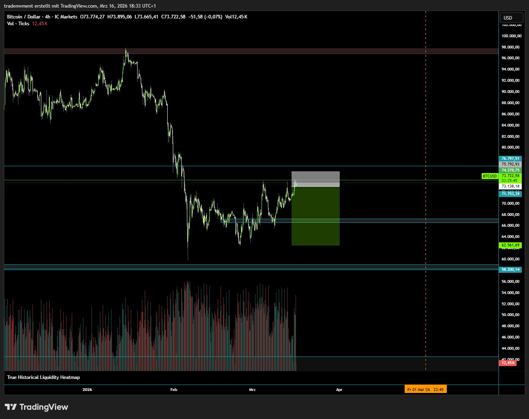This screenshot has height=419, width=529.
Task: Click the Bitcoin / Dollar symbol legend
Action: pos(24,17)
